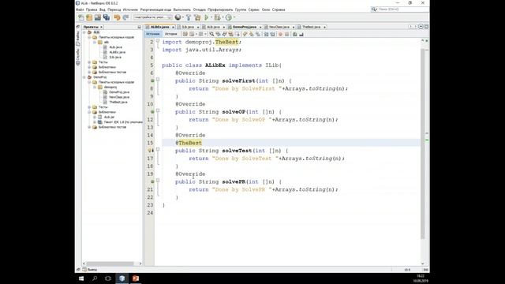505x284 pixels.
Task: Click the lightbulb hint icon on line 16
Action: 151,151
